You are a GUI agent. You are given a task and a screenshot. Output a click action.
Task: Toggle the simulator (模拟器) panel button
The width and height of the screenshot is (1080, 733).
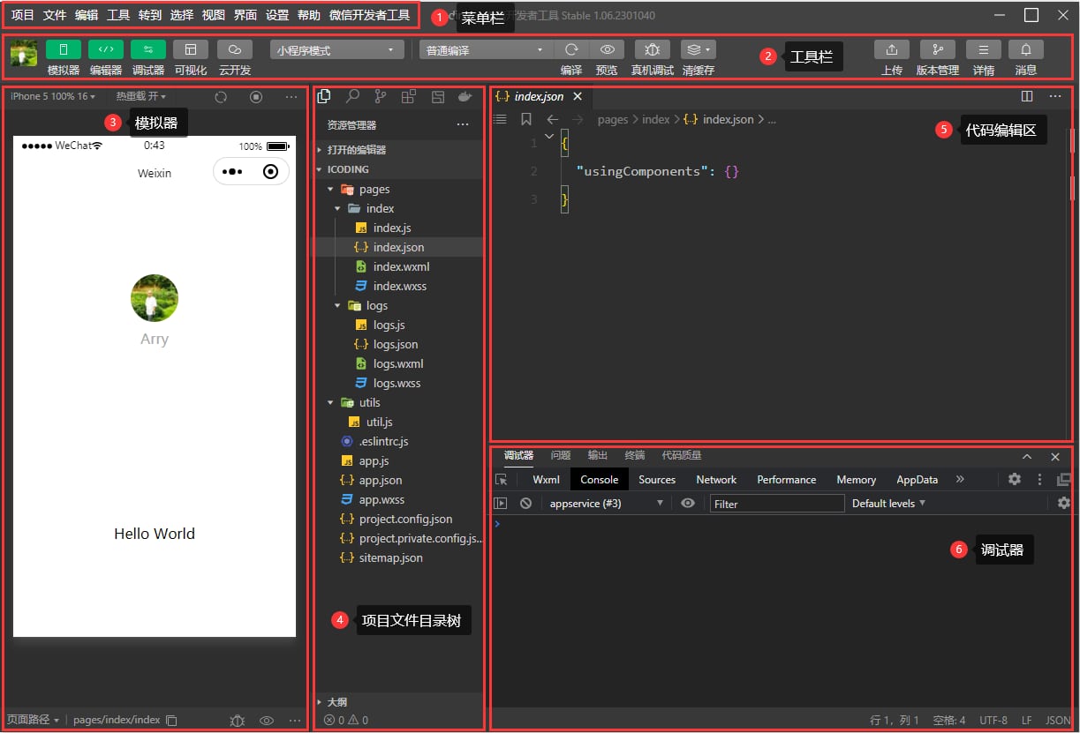63,50
